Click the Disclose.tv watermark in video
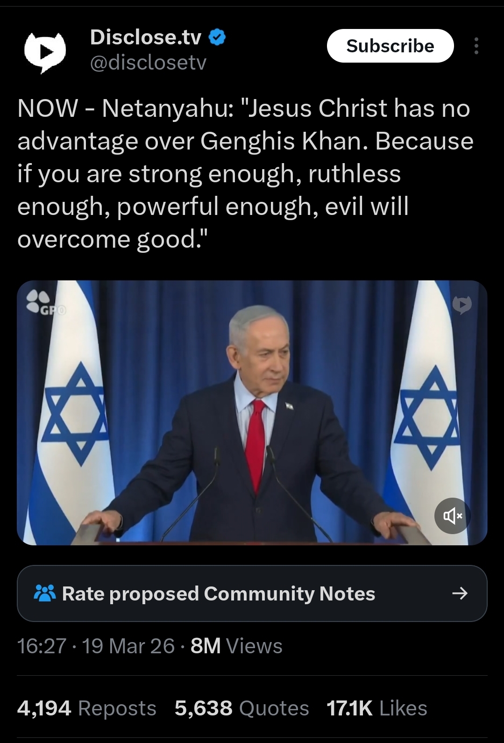This screenshot has width=504, height=743. [x=462, y=305]
